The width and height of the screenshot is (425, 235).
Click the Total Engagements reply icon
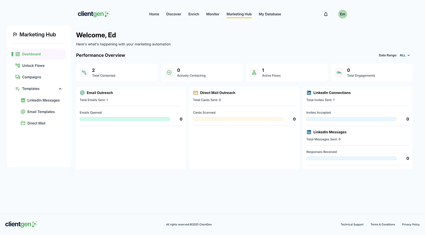pyautogui.click(x=339, y=73)
